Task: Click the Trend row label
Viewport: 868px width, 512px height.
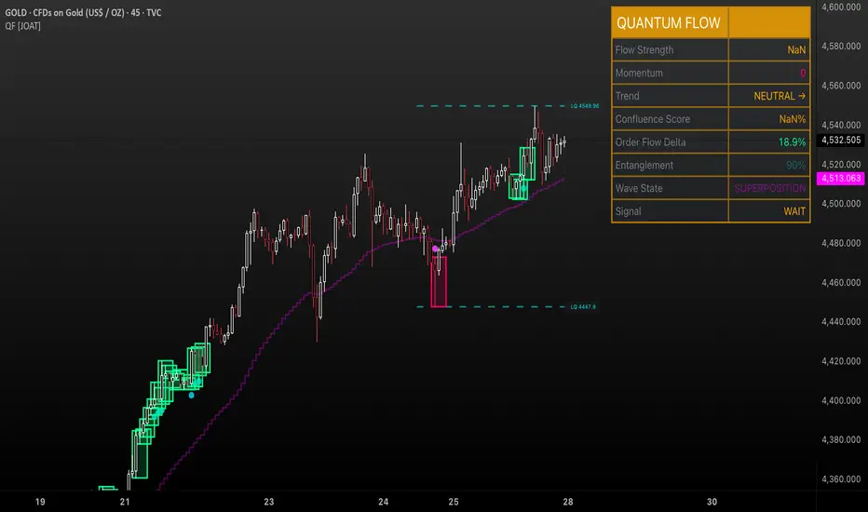Action: [627, 96]
